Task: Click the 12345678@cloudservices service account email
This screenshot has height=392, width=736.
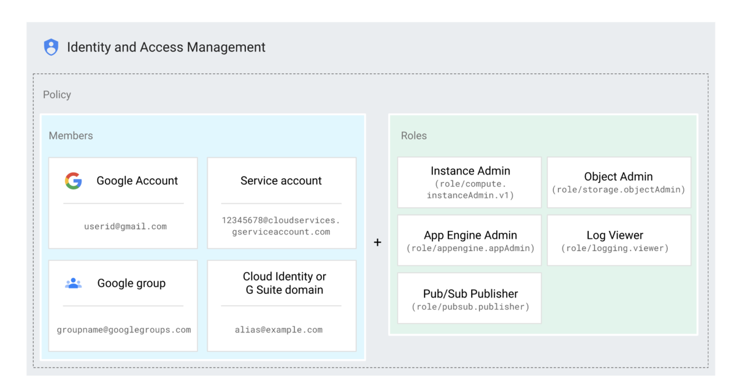Action: [281, 226]
